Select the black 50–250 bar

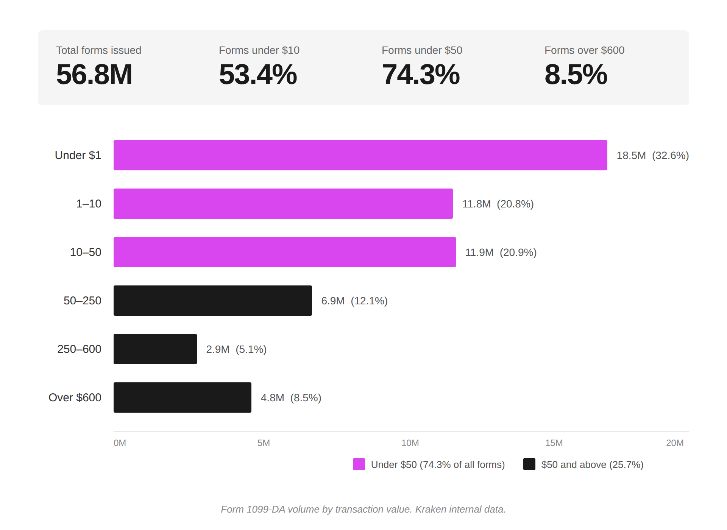click(x=212, y=301)
